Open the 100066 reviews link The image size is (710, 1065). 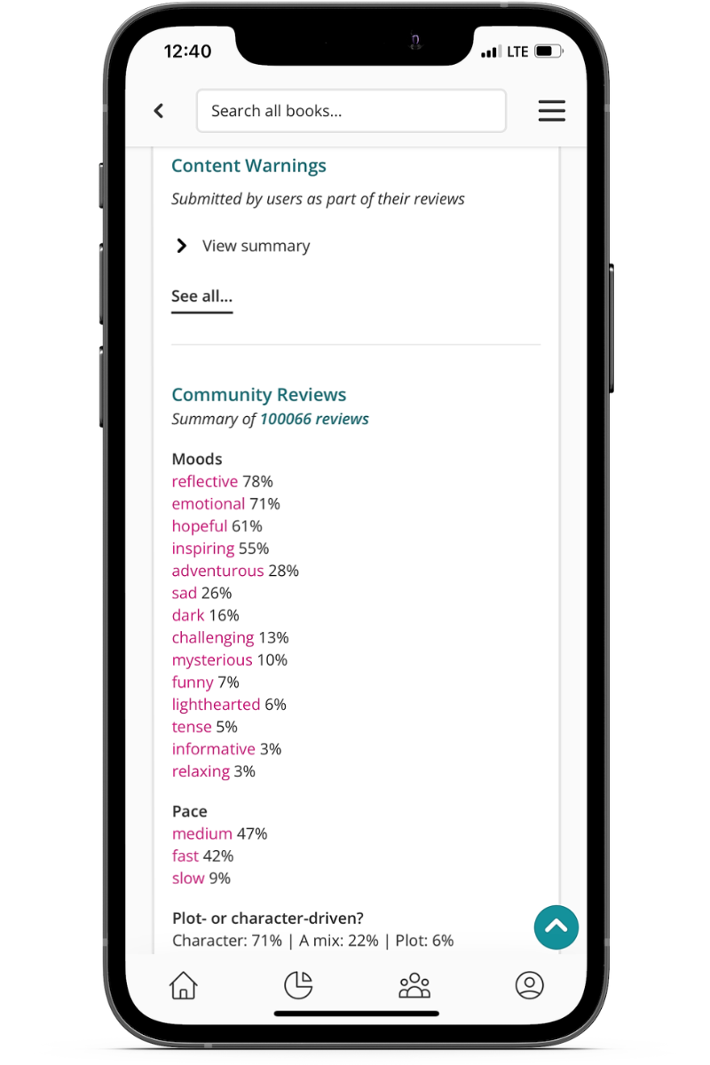pos(314,419)
